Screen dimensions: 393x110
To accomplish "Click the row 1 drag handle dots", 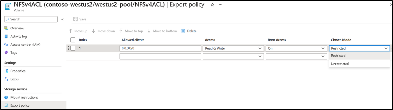I will 68,48.
